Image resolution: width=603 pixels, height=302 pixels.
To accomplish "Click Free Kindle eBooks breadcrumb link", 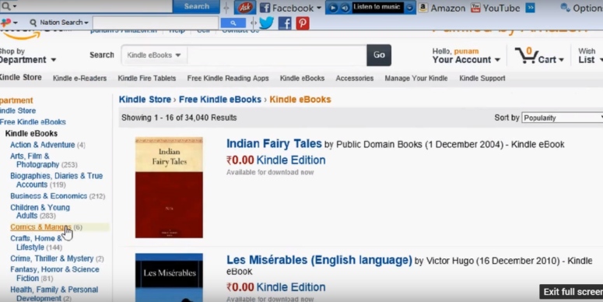I will pyautogui.click(x=220, y=100).
